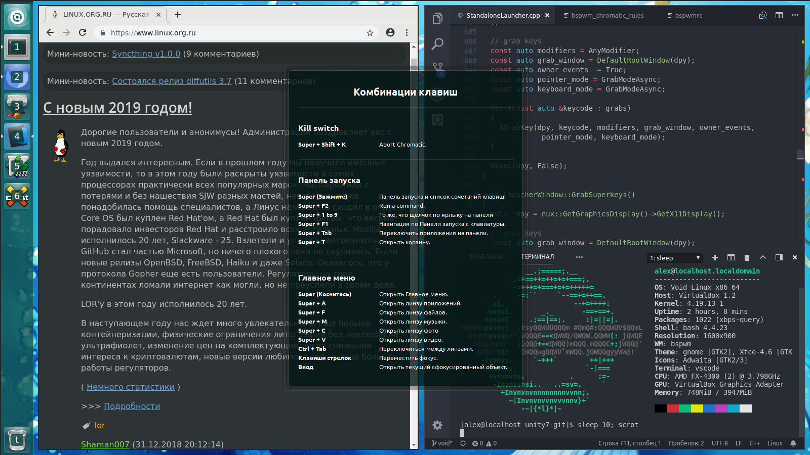Follow the 'Немного статистики' link
Image resolution: width=810 pixels, height=455 pixels.
[x=131, y=387]
